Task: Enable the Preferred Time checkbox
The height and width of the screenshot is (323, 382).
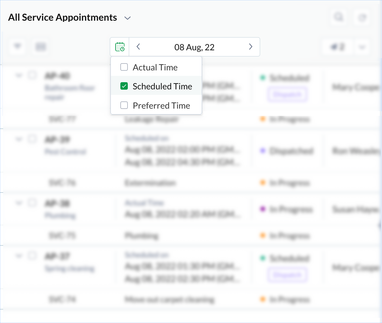Action: (x=124, y=105)
